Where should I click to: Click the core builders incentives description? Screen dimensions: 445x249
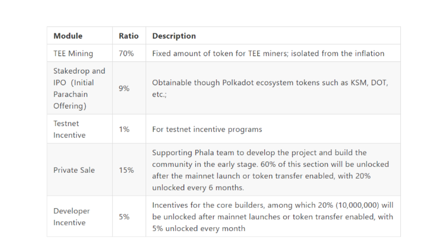click(273, 217)
